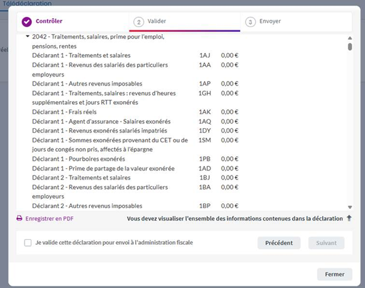Click the checkmark icon beside Contrôler
Screen dimensions: 365x288
tap(27, 22)
